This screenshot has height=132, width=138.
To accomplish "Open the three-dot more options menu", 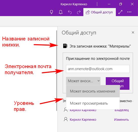I will [x=129, y=12].
